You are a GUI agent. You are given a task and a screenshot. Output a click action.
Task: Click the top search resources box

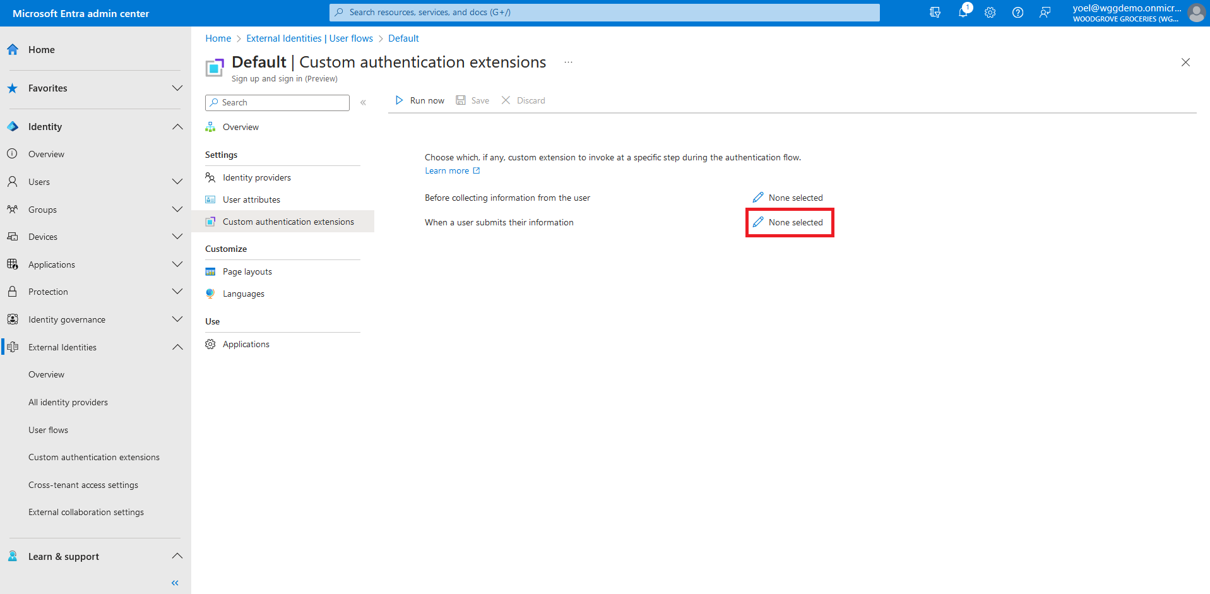604,12
